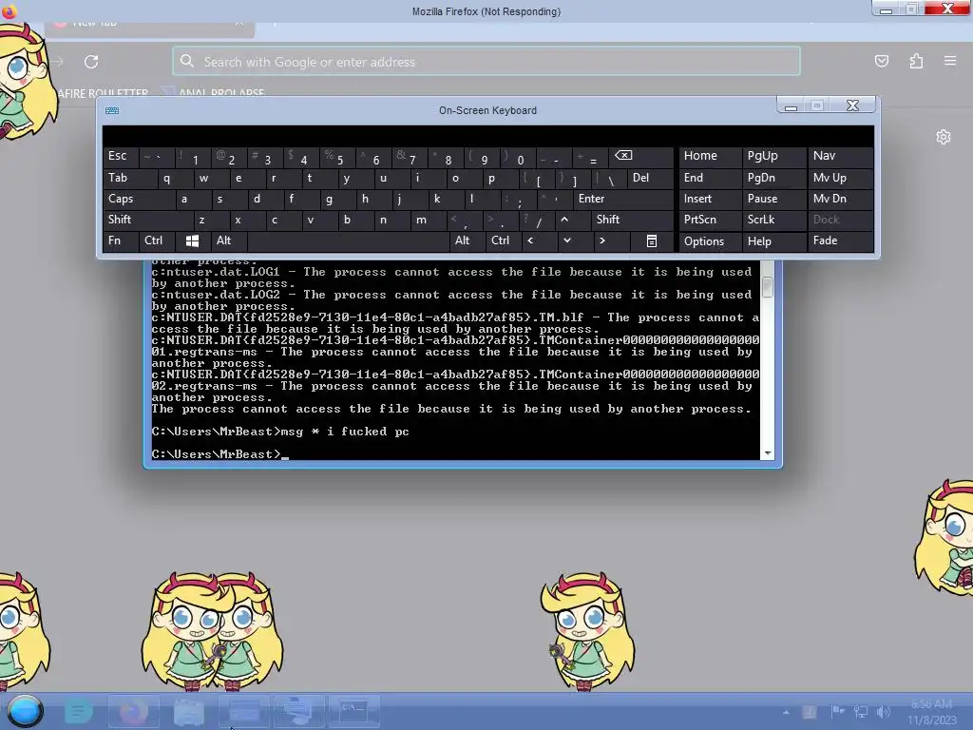Click the Home key
The image size is (973, 730).
(710, 156)
